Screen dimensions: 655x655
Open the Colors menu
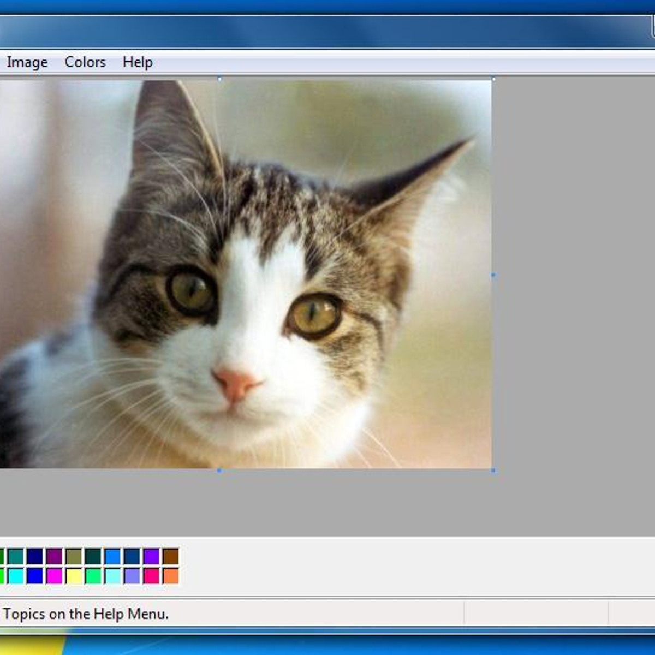[85, 62]
